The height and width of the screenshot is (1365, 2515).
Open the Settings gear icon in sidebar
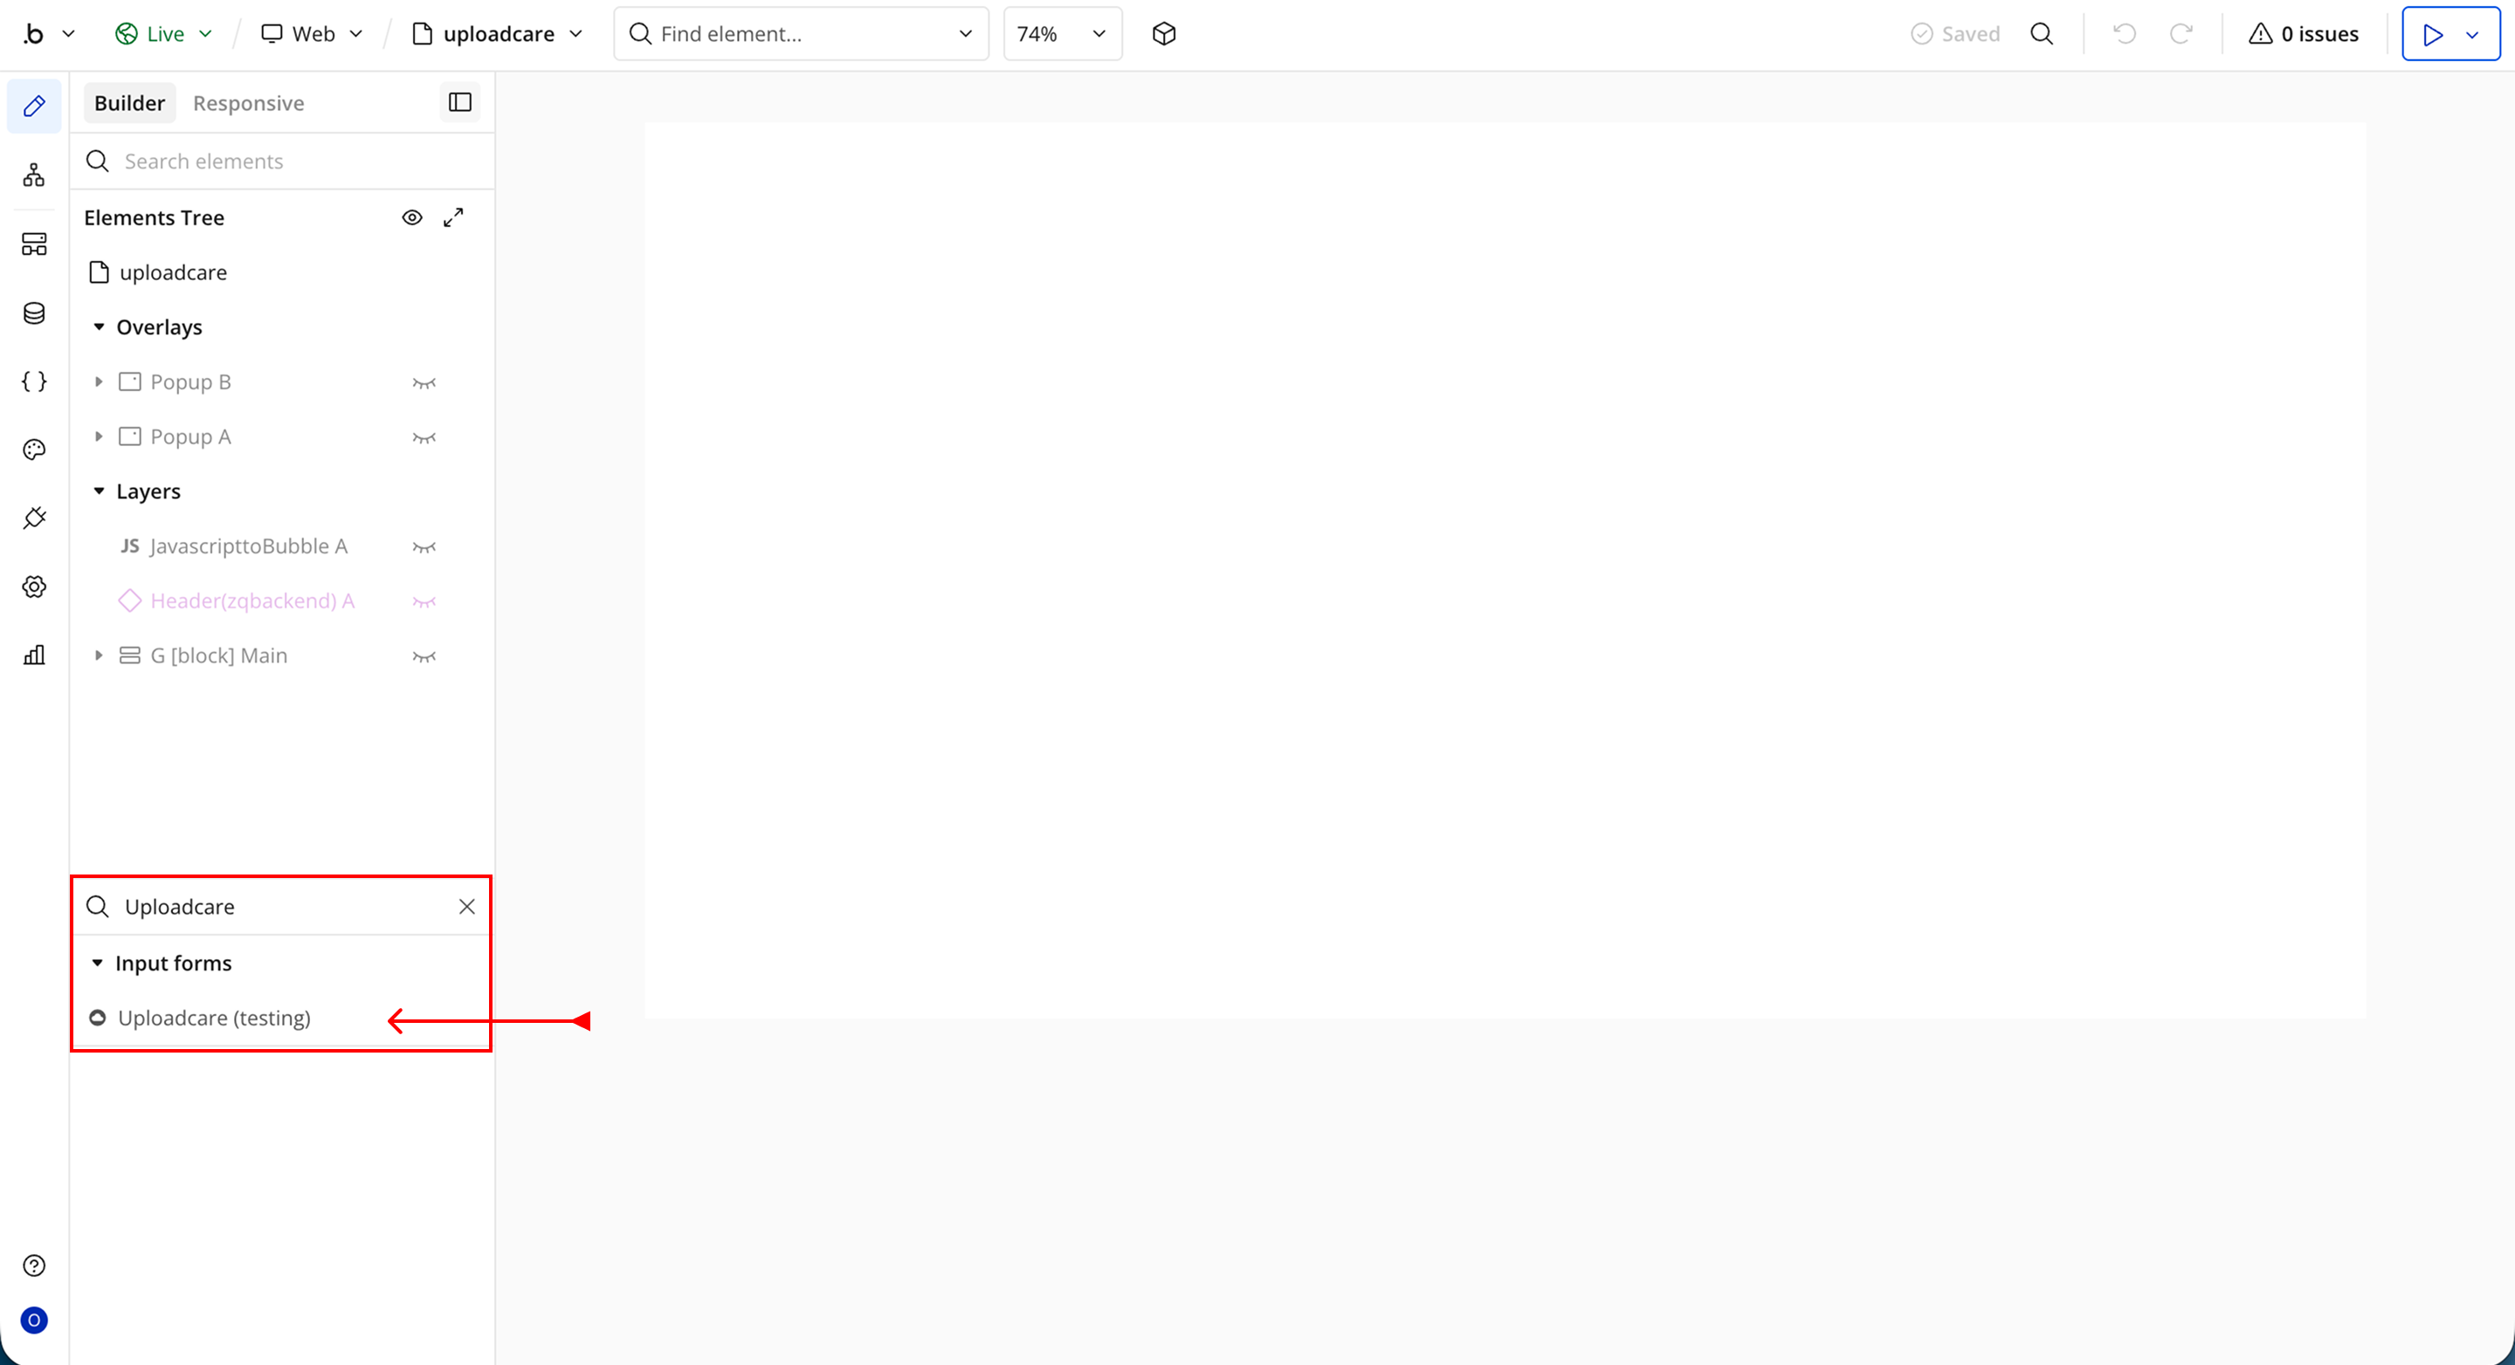[34, 586]
